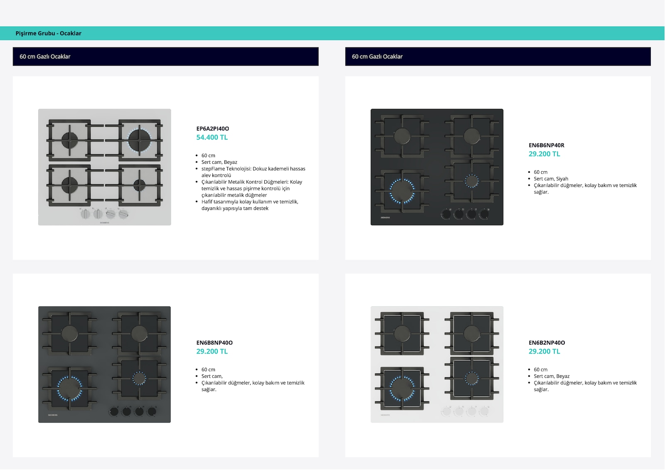This screenshot has width=665, height=470.
Task: Click the 29.200 TL price under EN6B6NP40R
Action: (x=544, y=154)
